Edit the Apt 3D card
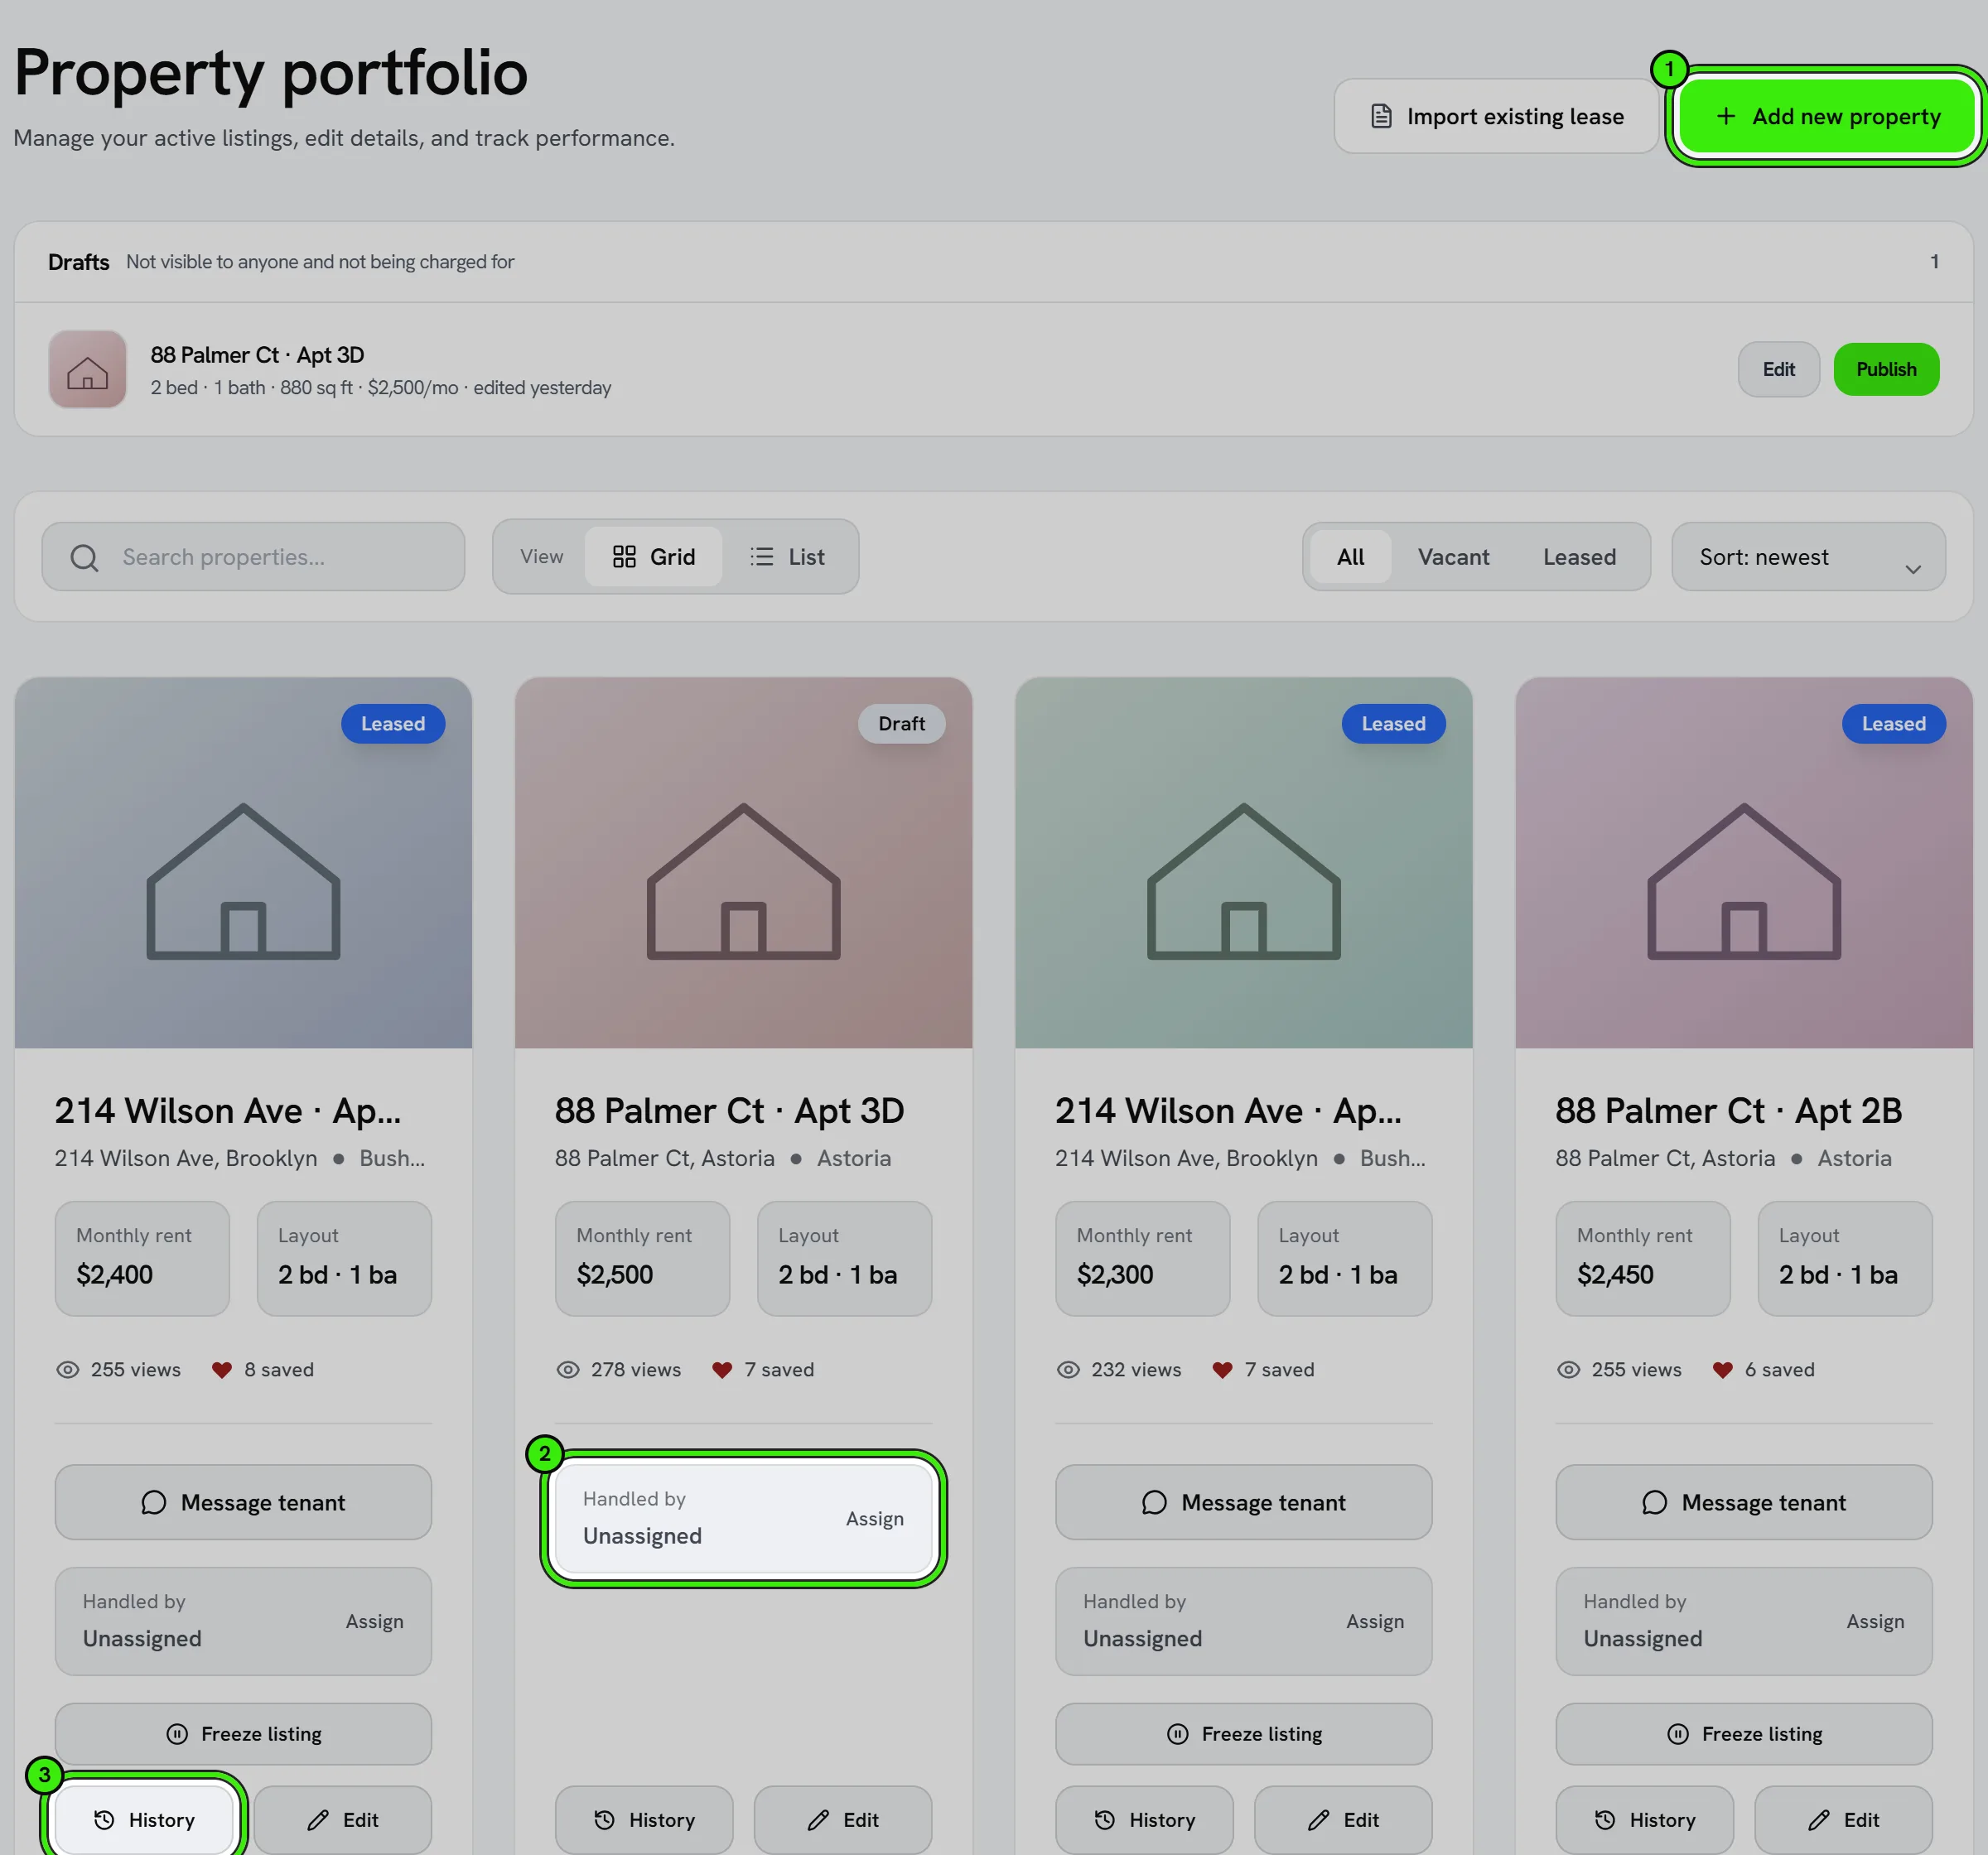The height and width of the screenshot is (1855, 1988). [843, 1819]
